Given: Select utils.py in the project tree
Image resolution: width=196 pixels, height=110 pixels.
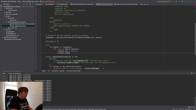Looking at the screenshot, I should click(13, 20).
